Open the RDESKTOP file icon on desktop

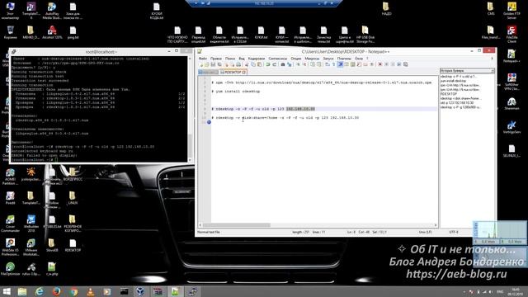click(x=73, y=246)
